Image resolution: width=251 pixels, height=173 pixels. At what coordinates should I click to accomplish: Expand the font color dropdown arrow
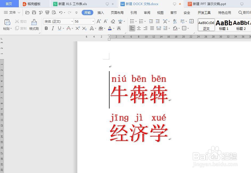click(113, 29)
